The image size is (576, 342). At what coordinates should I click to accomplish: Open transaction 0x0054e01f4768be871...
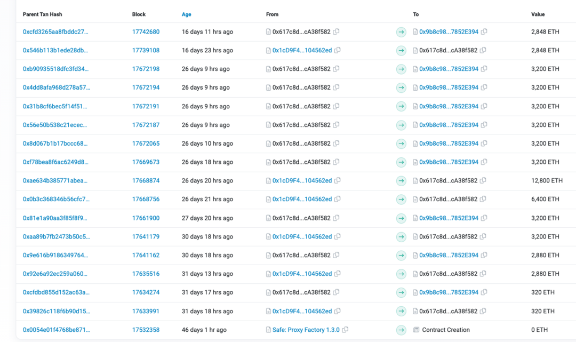click(x=56, y=330)
